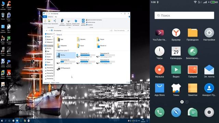This screenshot has width=219, height=123.
Task: Open the Музыка app on phone
Action: (159, 69)
